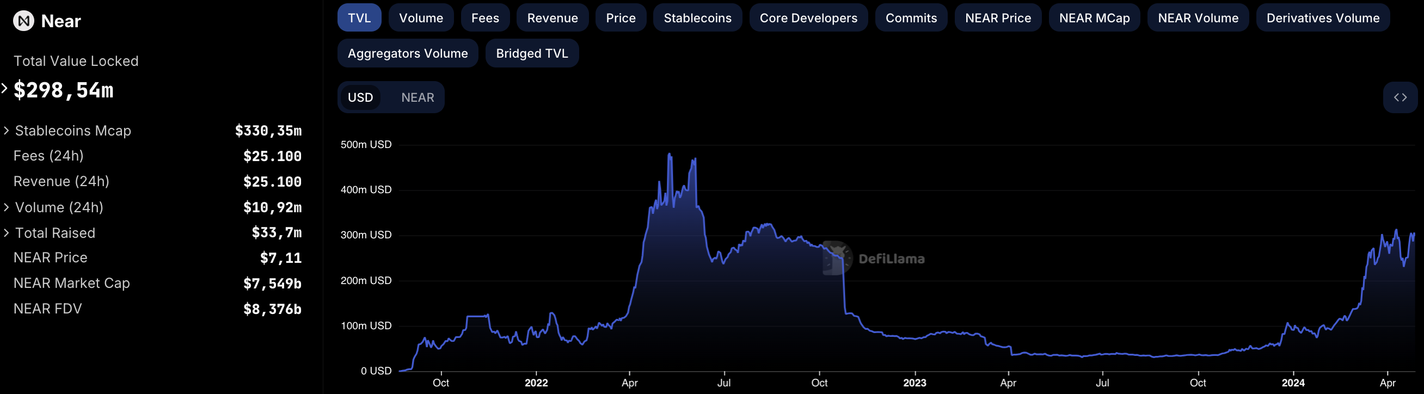Click the 300m USD y-axis label
Image resolution: width=1424 pixels, height=394 pixels.
[x=366, y=235]
